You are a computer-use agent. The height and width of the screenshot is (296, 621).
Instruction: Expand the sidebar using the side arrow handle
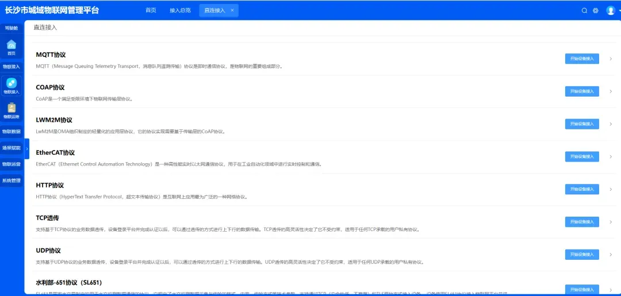pos(27,148)
